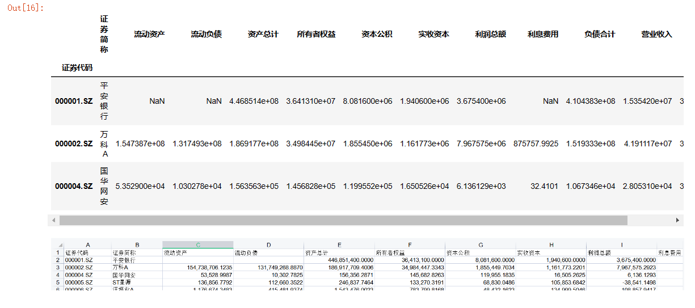
Task: Click the value 1.199552e+05 in the dataframe
Action: tap(368, 186)
